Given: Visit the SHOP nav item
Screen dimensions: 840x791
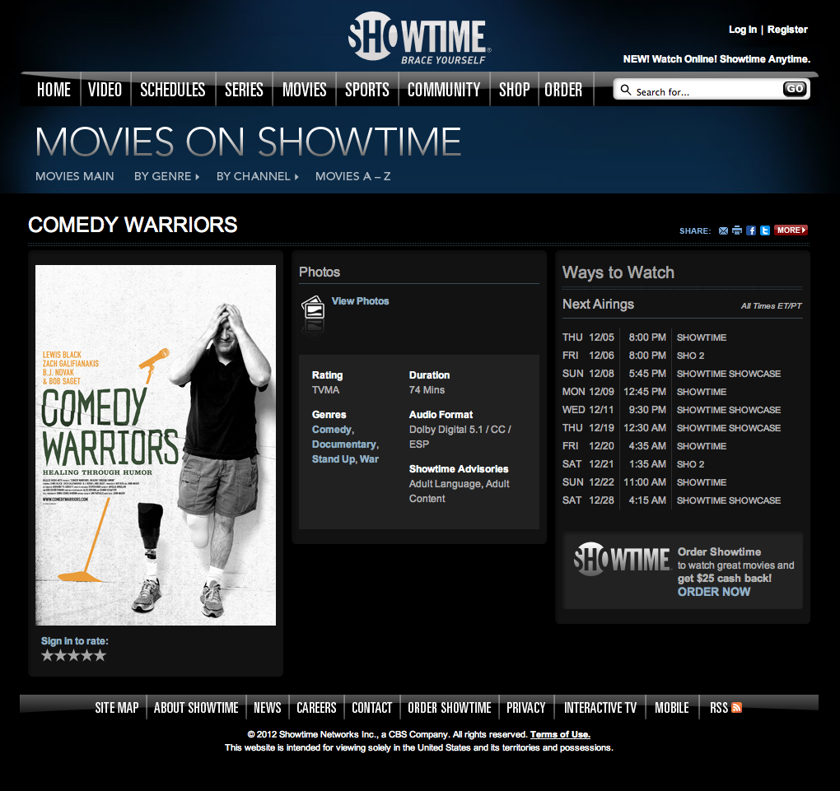Looking at the screenshot, I should 514,90.
